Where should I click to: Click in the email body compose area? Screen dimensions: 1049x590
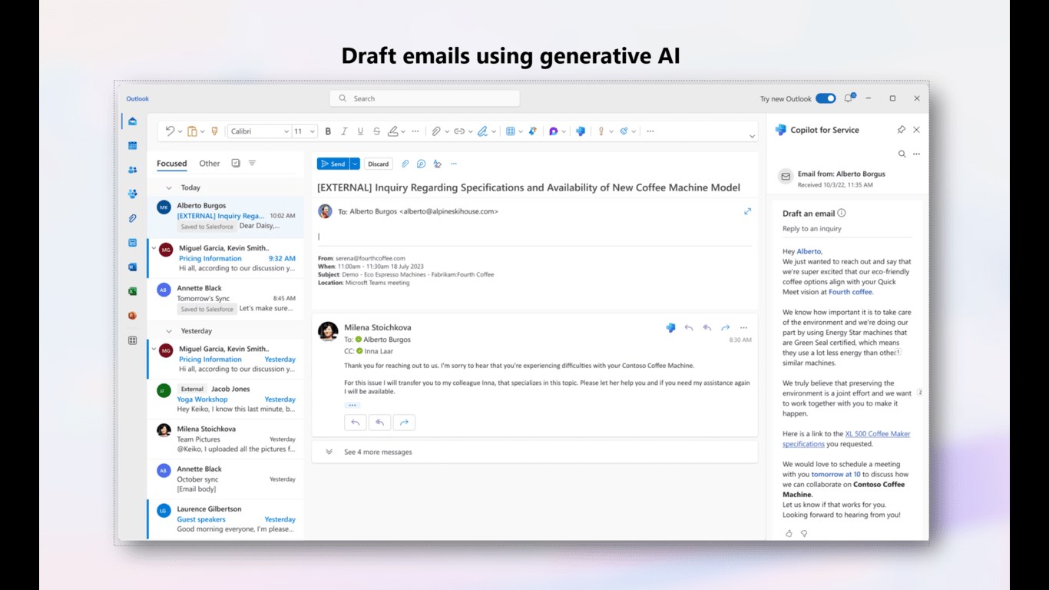pyautogui.click(x=534, y=237)
